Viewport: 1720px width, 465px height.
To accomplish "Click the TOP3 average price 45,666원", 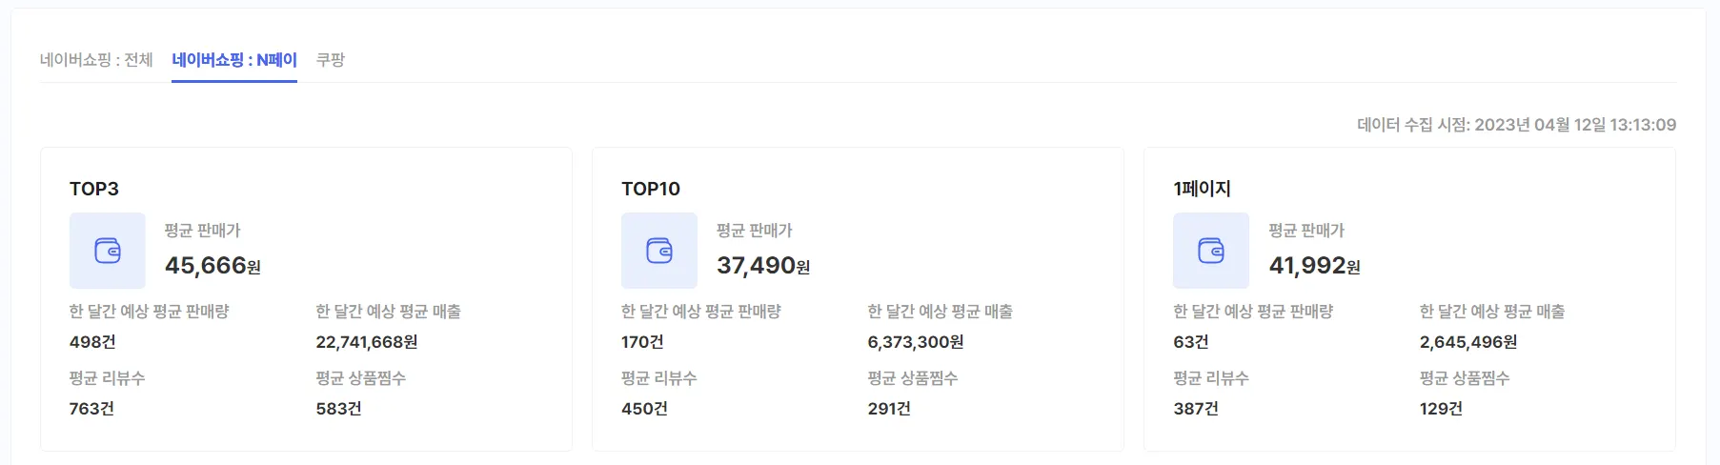I will (212, 266).
